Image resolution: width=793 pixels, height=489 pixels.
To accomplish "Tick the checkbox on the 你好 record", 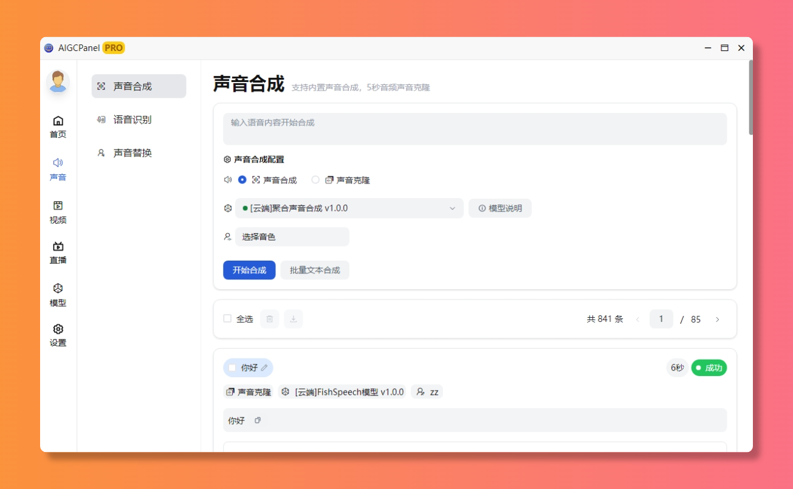I will click(x=232, y=368).
